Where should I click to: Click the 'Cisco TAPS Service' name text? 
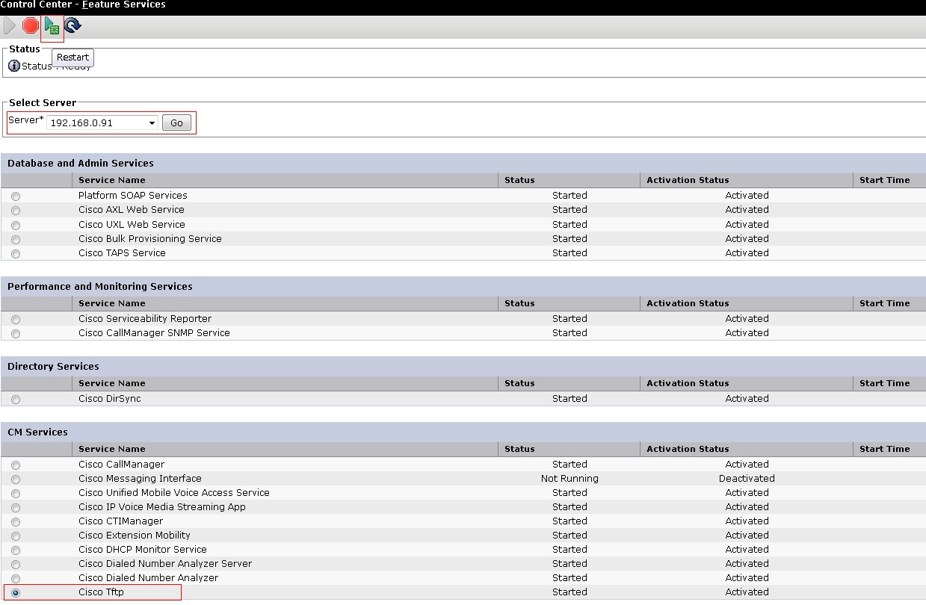[123, 253]
